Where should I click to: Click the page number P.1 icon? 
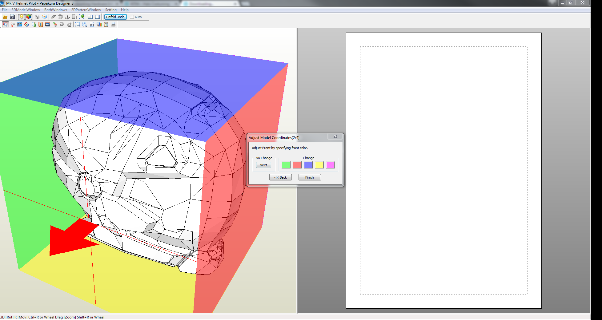tap(92, 25)
